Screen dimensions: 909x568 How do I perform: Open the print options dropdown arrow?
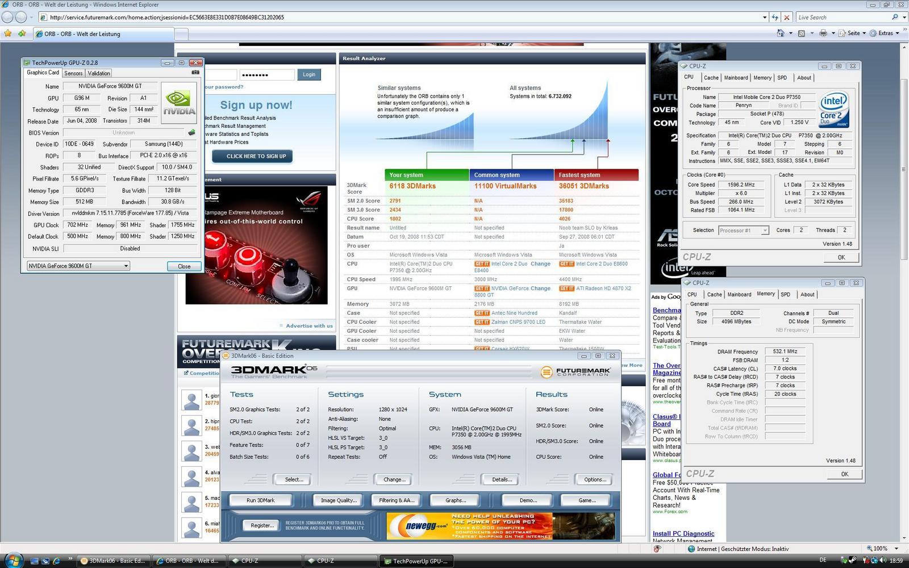click(x=833, y=34)
